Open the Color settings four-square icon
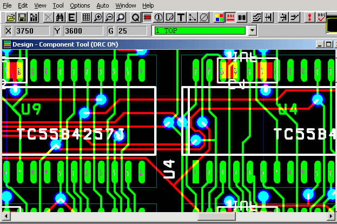337x224 pixels. click(x=219, y=17)
